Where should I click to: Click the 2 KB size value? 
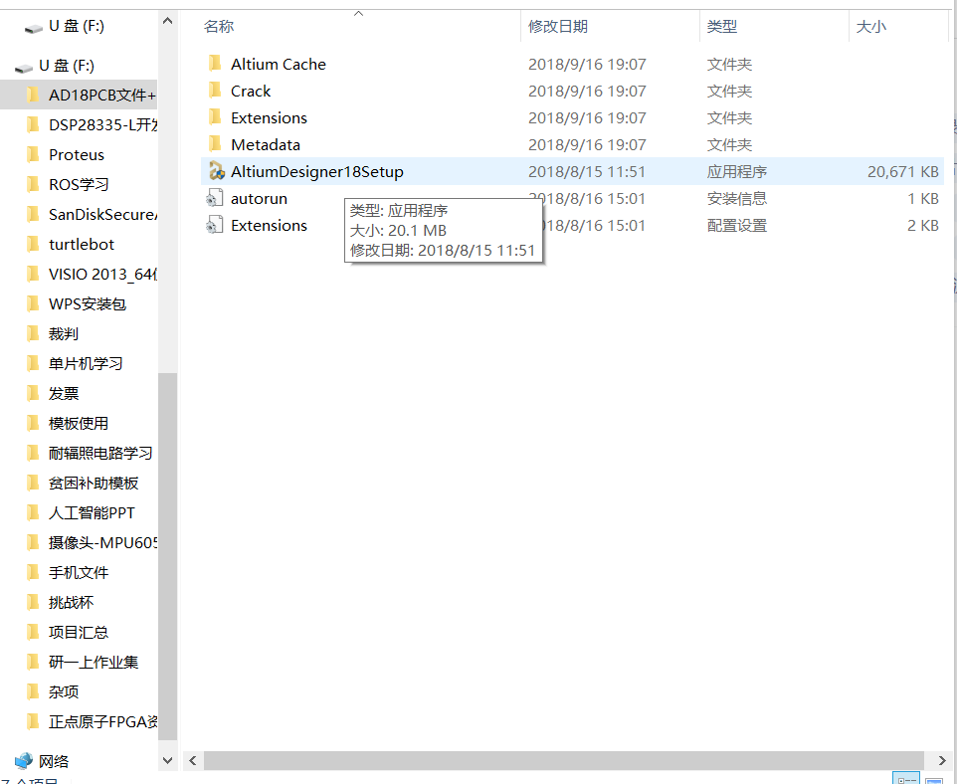pos(923,225)
